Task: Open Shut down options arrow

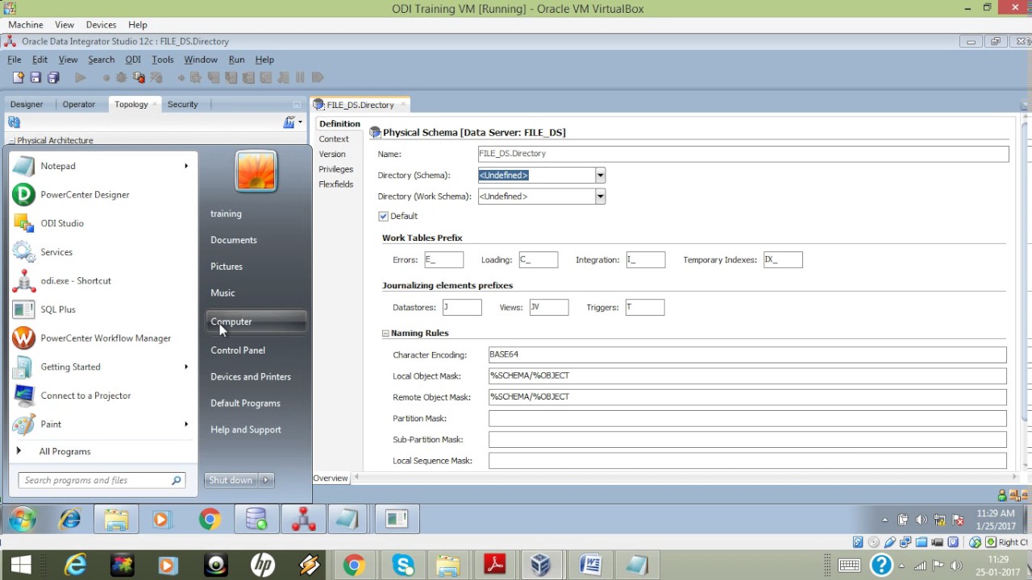Action: pos(266,480)
